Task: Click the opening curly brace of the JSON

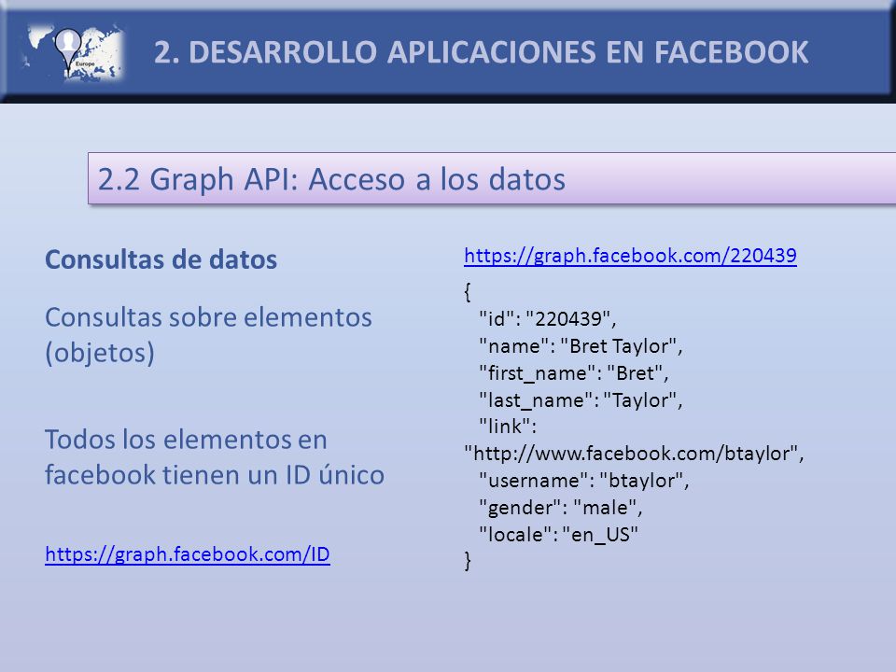Action: 468,292
